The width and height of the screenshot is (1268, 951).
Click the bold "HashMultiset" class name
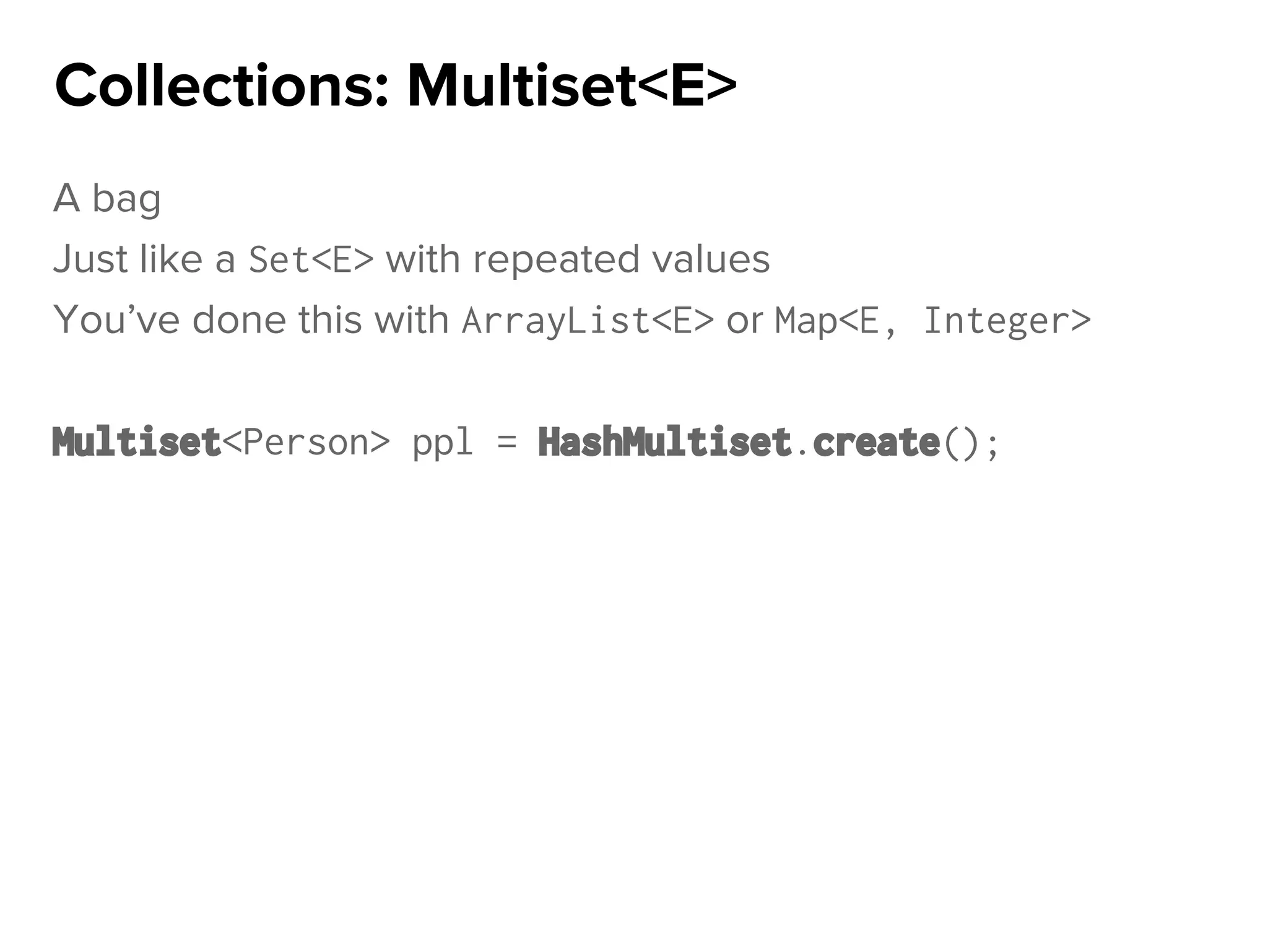664,442
